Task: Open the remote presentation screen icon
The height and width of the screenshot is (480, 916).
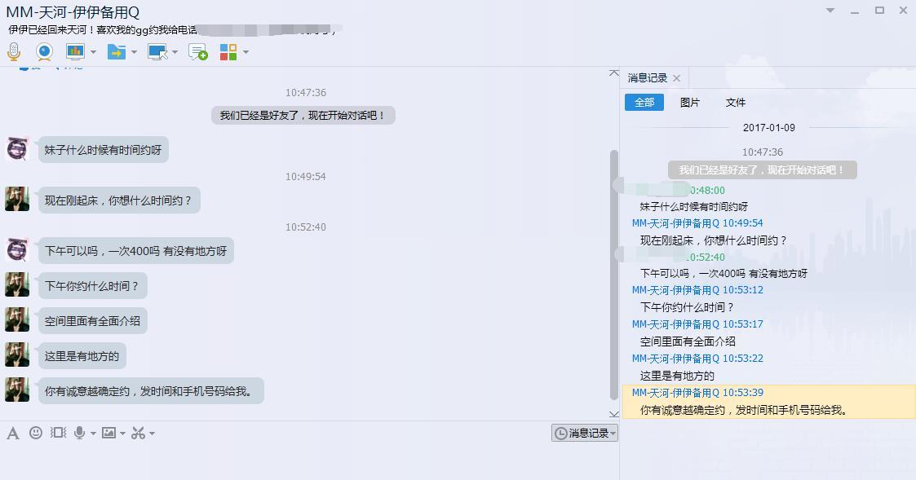Action: (75, 52)
